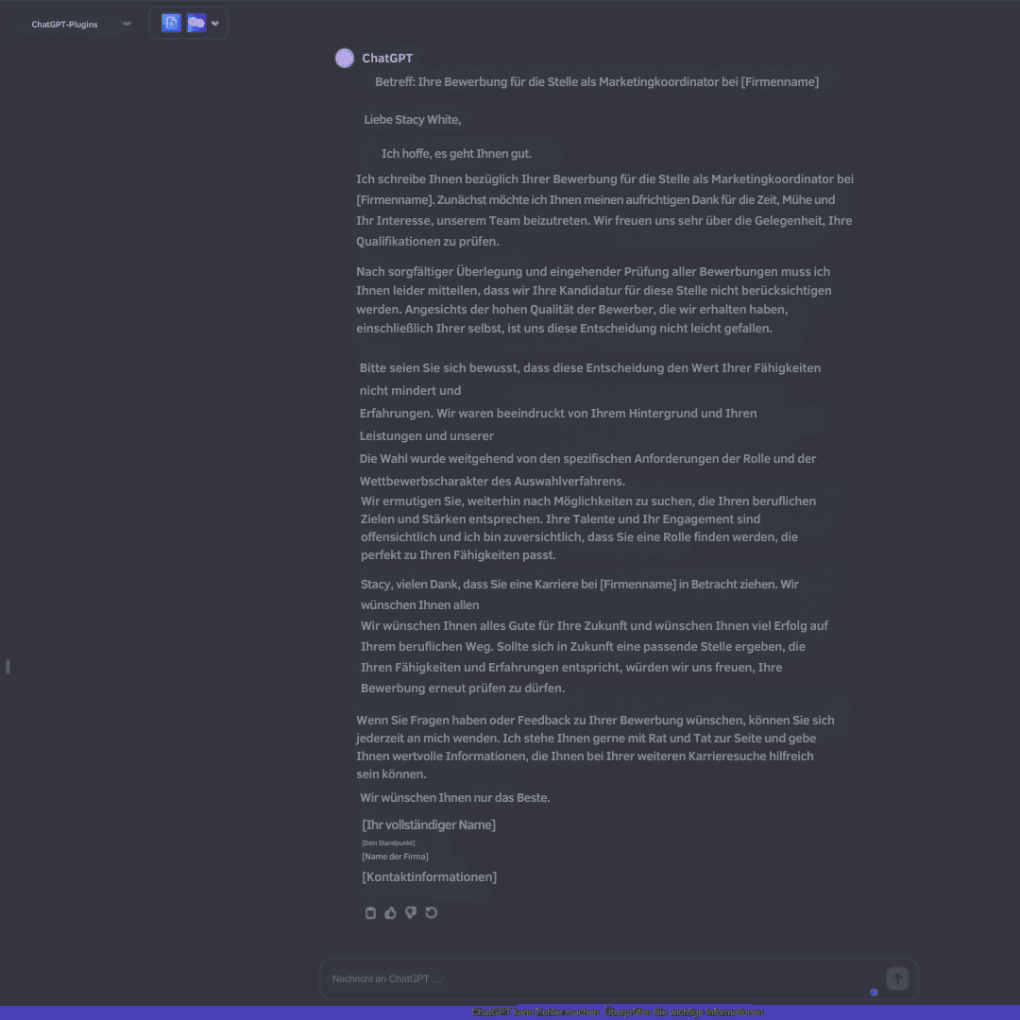Open the ChatGPT-Plugins model dropdown arrow
The image size is (1020, 1020).
[x=127, y=24]
